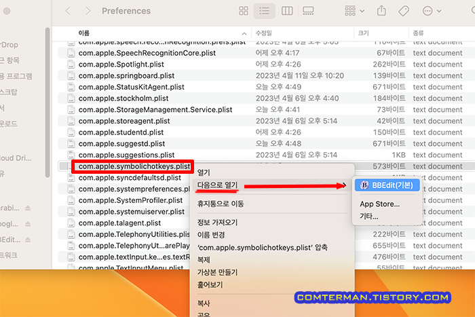Select com.apple.stockholm.plist file
This screenshot has width=475, height=317.
123,98
